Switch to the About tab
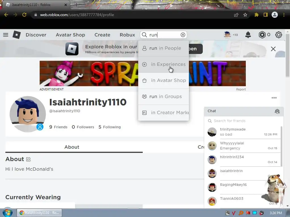 click(74, 147)
